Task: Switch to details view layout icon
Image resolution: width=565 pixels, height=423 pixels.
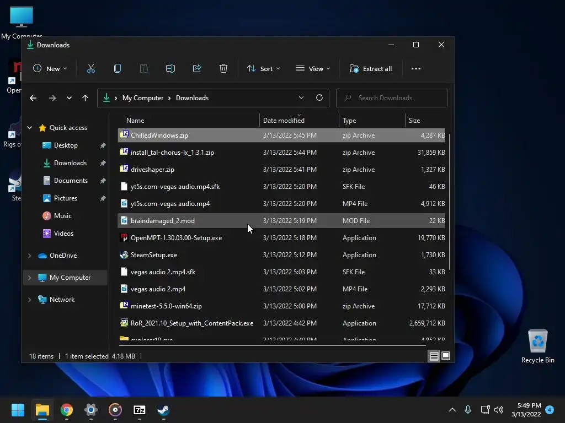Action: tap(434, 356)
